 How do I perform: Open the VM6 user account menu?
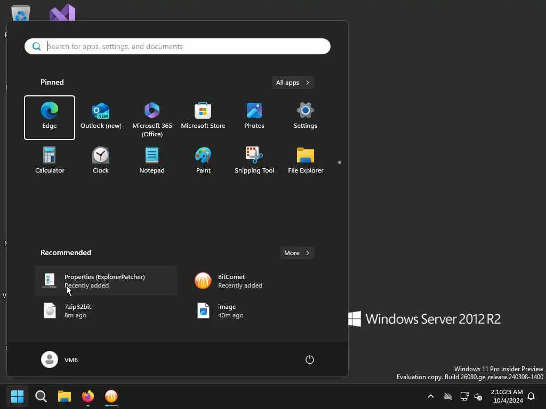coord(60,359)
